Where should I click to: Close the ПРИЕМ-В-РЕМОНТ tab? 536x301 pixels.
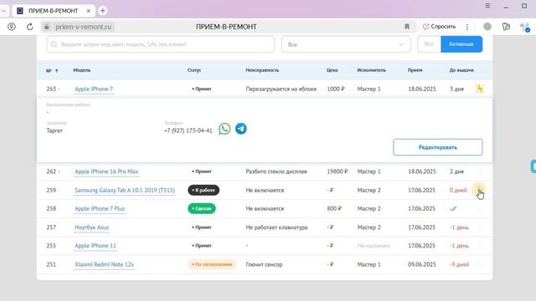[88, 11]
